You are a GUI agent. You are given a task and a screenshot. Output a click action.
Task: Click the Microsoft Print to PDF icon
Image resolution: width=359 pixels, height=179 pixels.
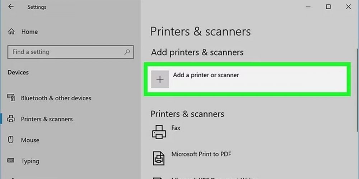[x=159, y=158]
